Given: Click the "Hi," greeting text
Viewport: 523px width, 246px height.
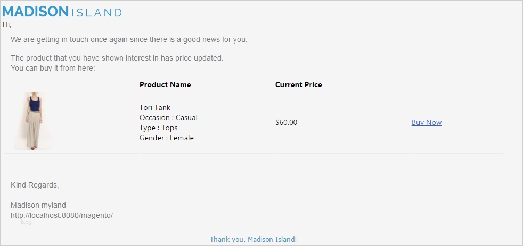Looking at the screenshot, I should coord(7,24).
